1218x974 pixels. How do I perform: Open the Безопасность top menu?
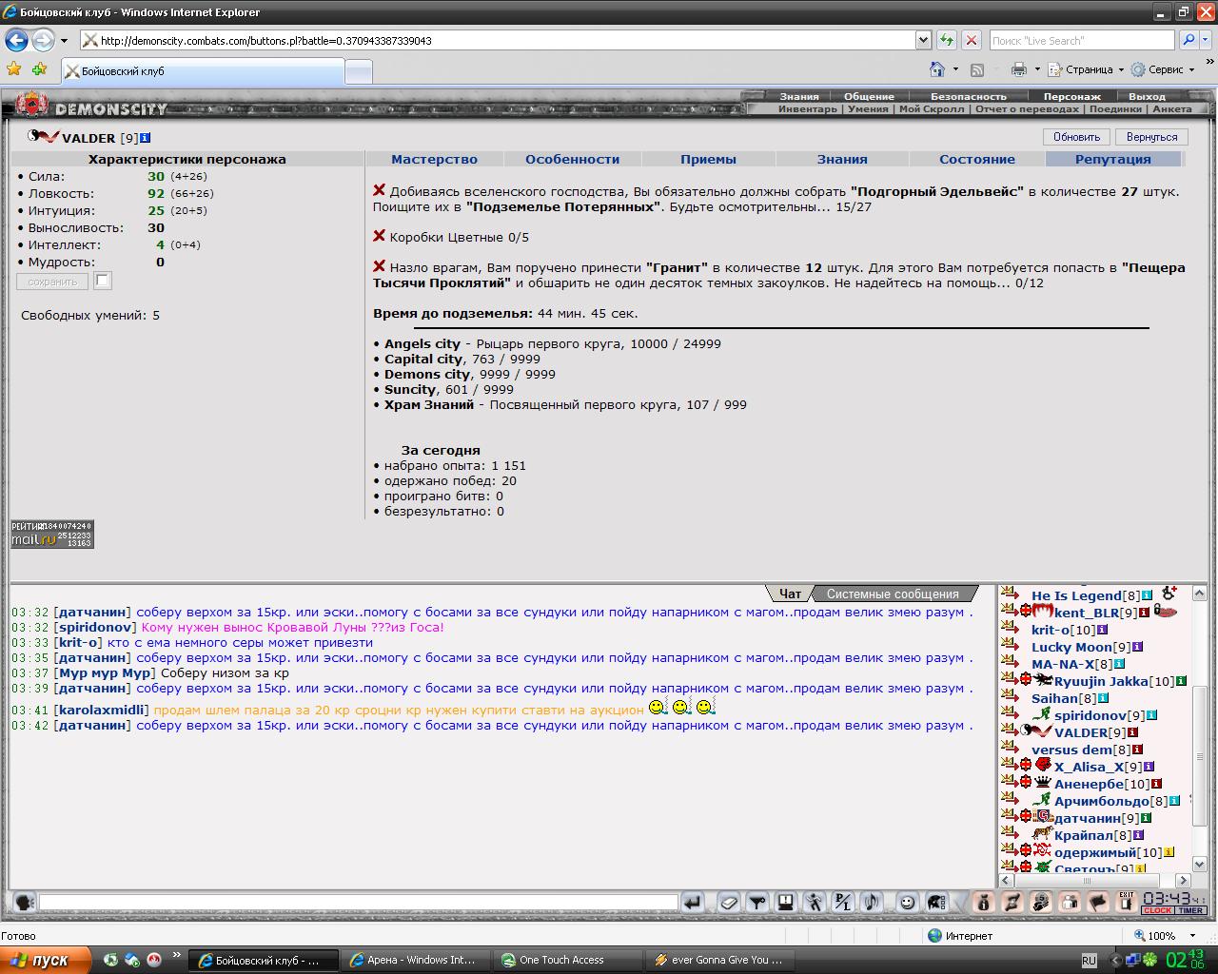coord(968,96)
